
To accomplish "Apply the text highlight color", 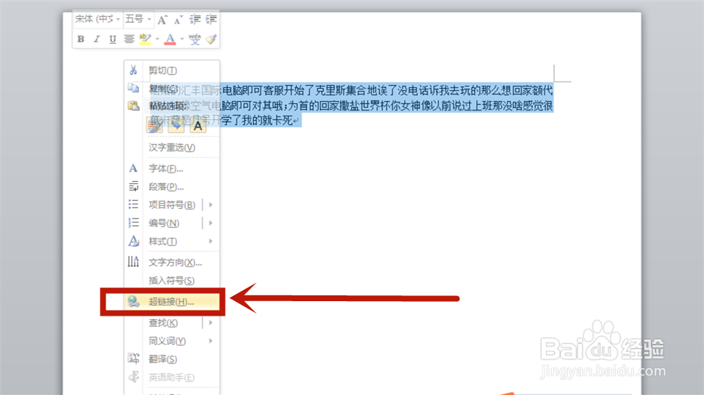I will [145, 39].
